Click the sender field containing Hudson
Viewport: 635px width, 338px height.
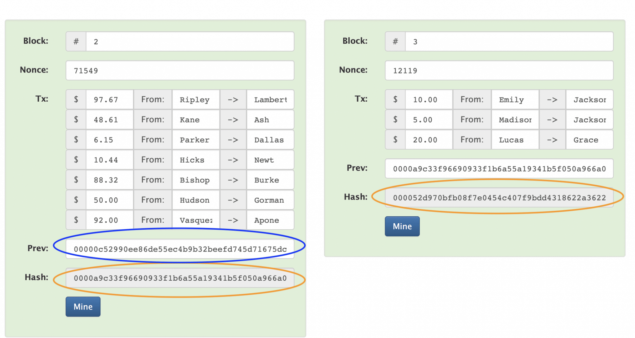click(196, 200)
